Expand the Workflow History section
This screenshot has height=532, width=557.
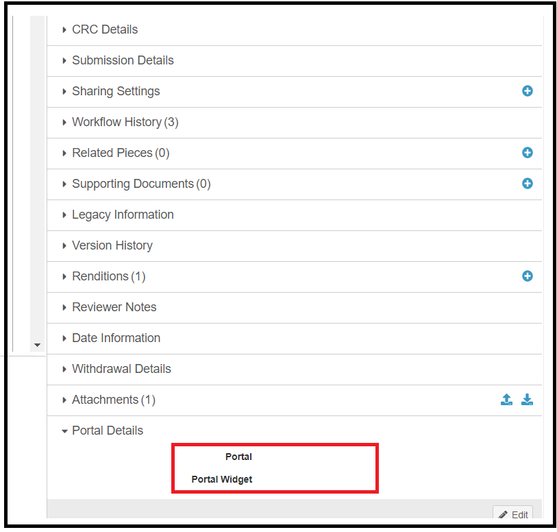click(124, 122)
